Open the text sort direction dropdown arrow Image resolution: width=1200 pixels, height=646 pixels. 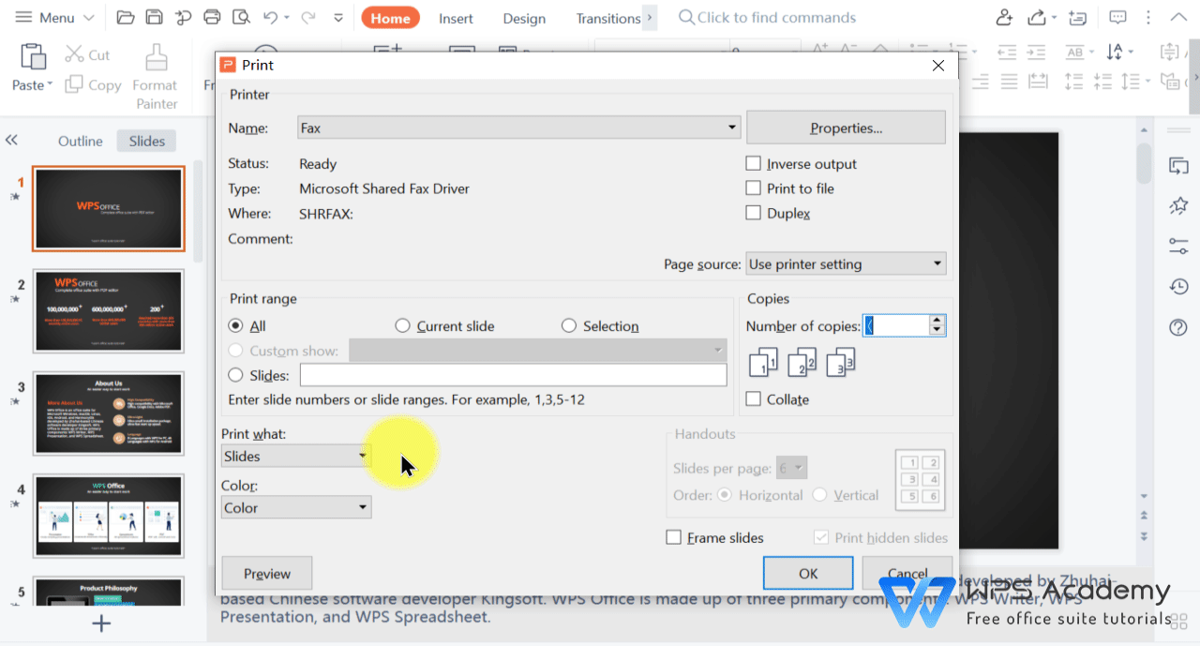click(1132, 52)
